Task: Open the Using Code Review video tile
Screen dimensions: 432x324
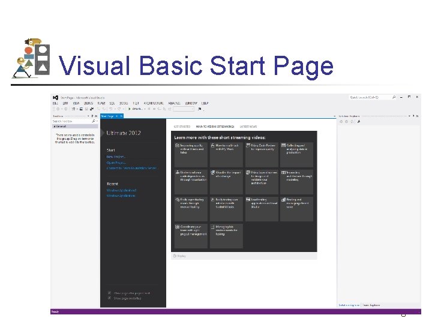Action: point(262,154)
